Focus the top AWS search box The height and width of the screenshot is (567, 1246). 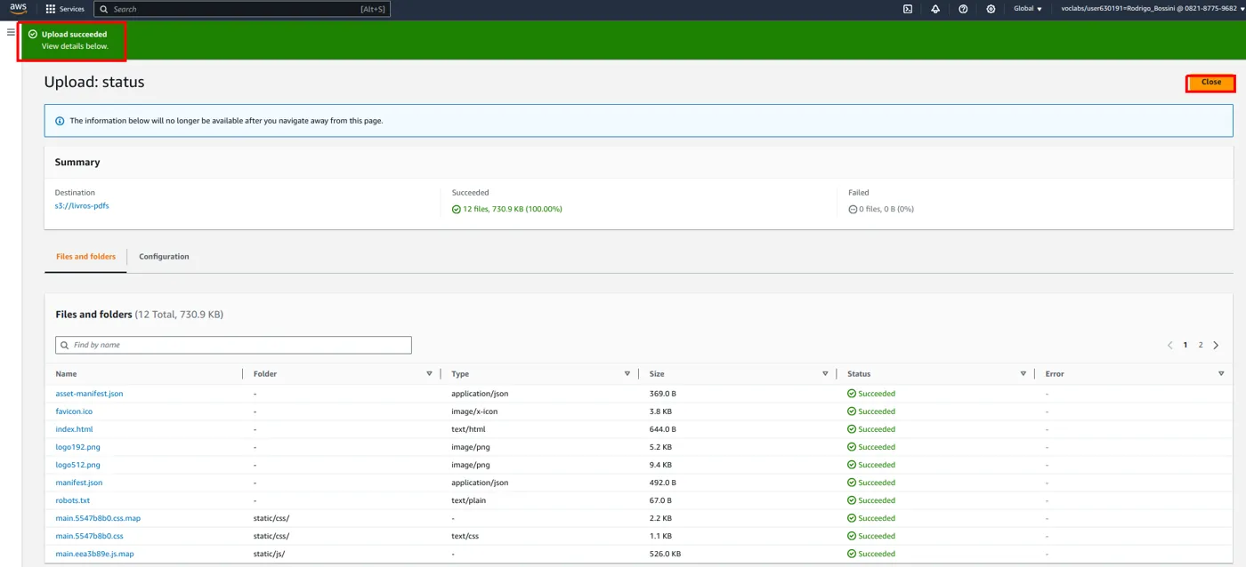click(242, 9)
